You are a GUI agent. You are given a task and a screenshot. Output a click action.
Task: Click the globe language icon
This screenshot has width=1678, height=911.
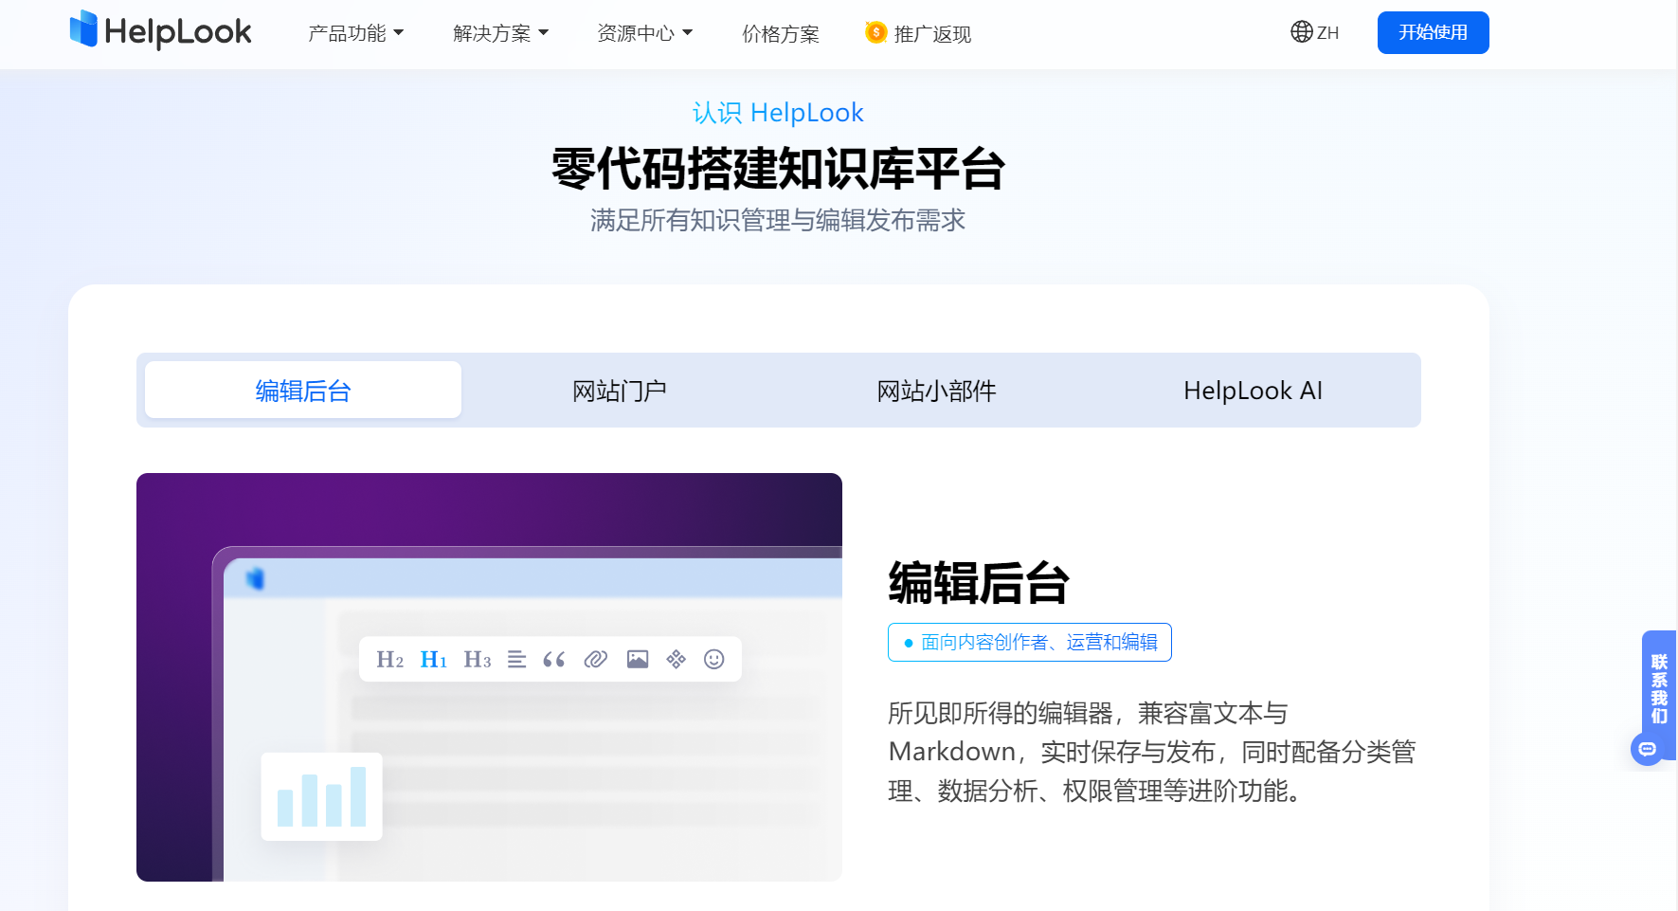pos(1301,32)
